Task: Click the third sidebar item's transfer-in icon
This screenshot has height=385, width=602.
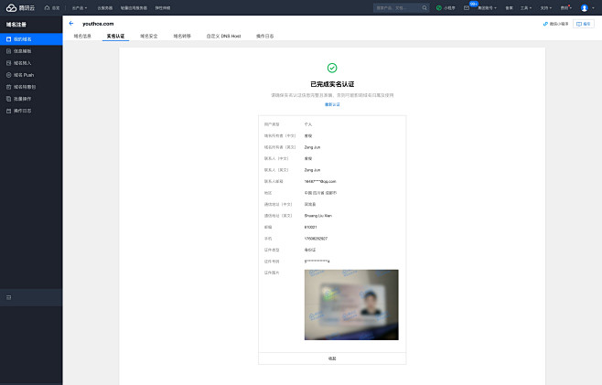Action: (x=9, y=63)
